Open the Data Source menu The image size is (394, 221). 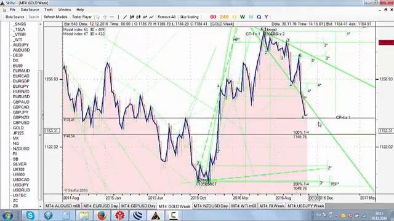(x=30, y=10)
